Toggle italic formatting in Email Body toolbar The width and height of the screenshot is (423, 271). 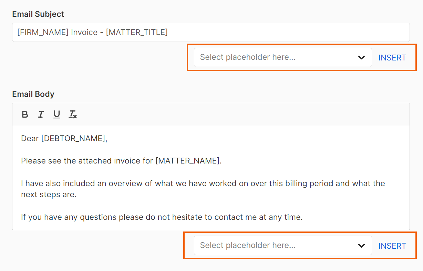click(x=41, y=114)
